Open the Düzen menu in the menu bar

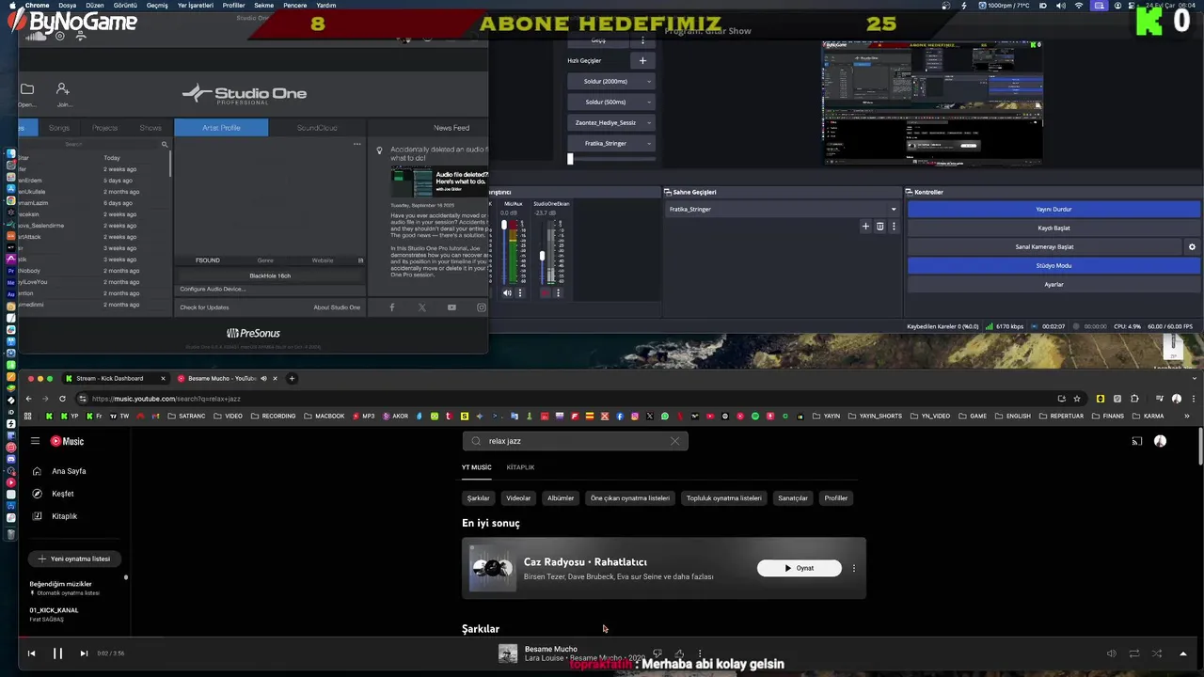95,5
